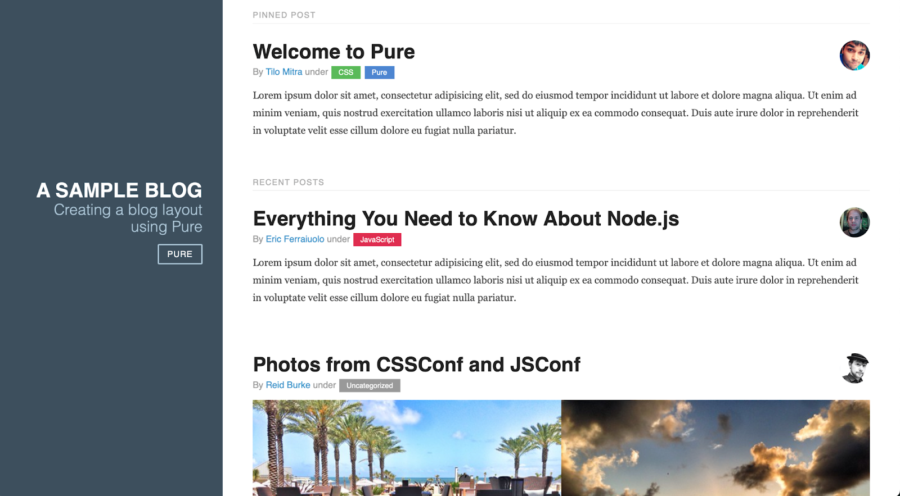This screenshot has height=496, width=900.
Task: Click the Recent Posts section heading
Action: [x=289, y=183]
